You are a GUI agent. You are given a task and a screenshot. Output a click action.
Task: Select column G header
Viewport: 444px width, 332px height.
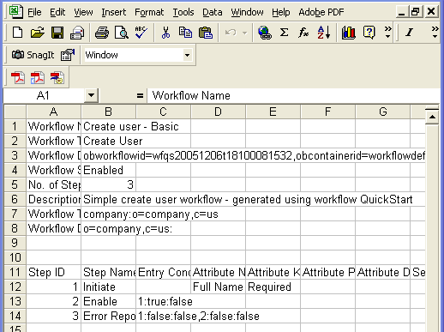tap(383, 112)
